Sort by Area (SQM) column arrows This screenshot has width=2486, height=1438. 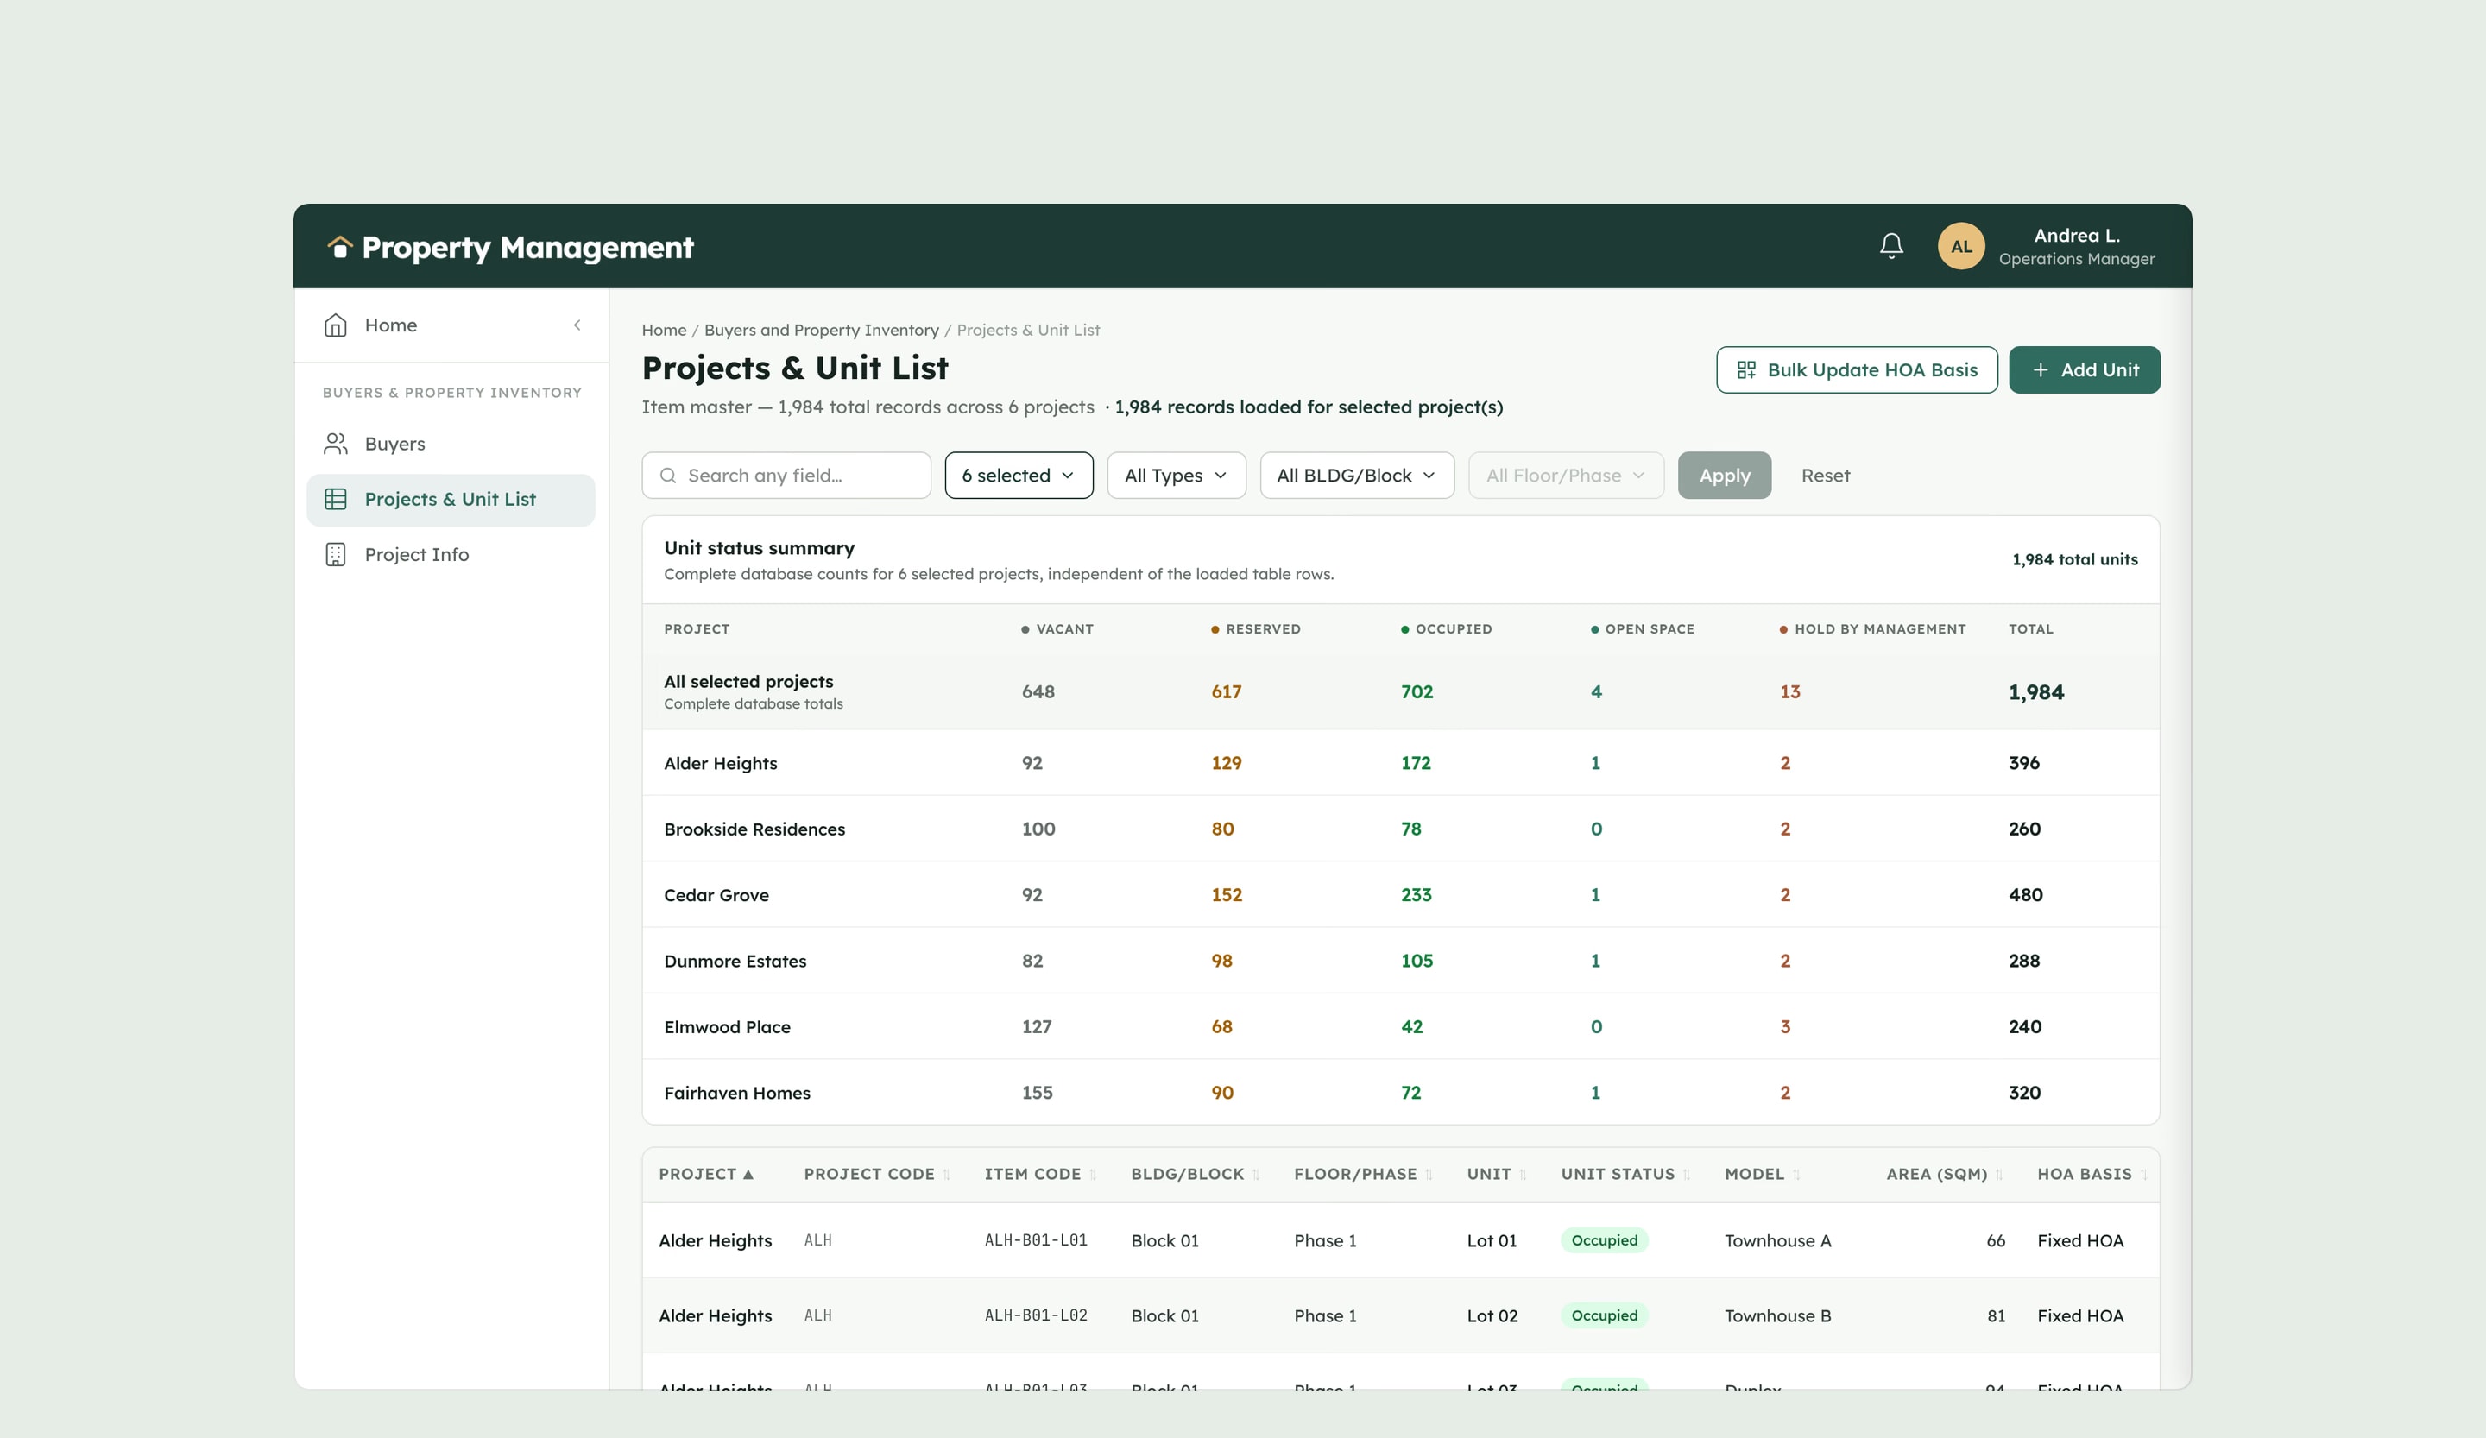pyautogui.click(x=1998, y=1175)
